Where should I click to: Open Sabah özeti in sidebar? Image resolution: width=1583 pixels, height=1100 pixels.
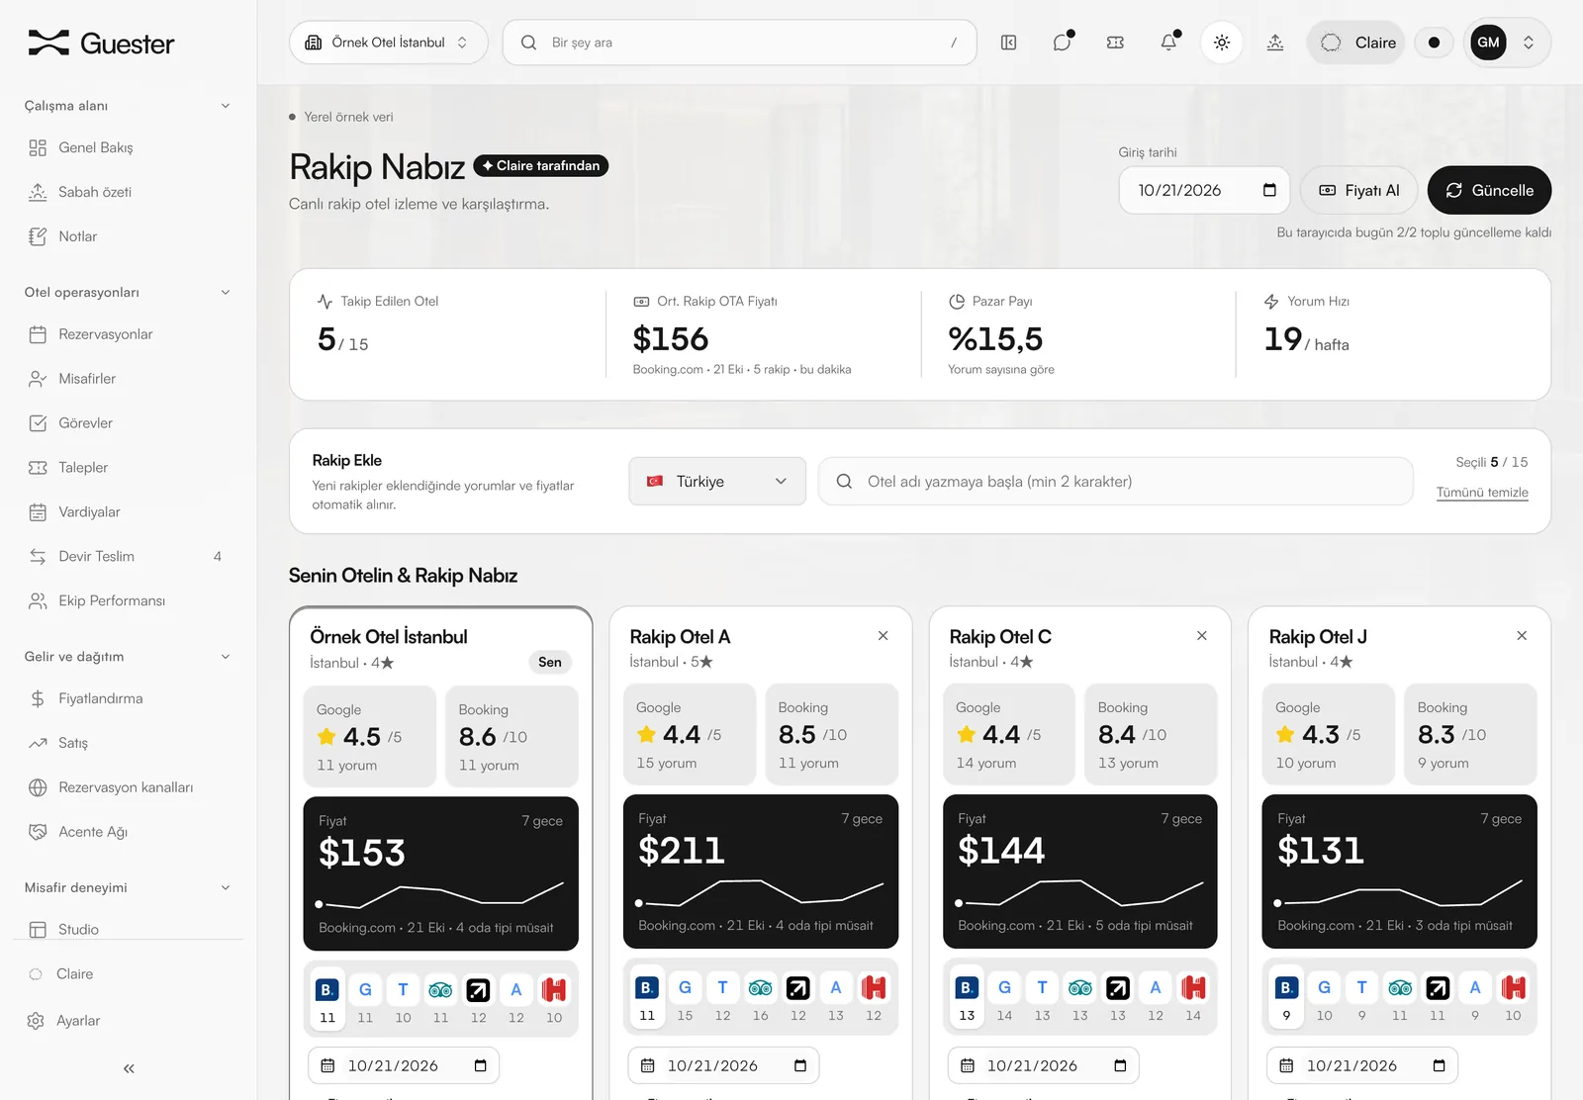coord(128,192)
